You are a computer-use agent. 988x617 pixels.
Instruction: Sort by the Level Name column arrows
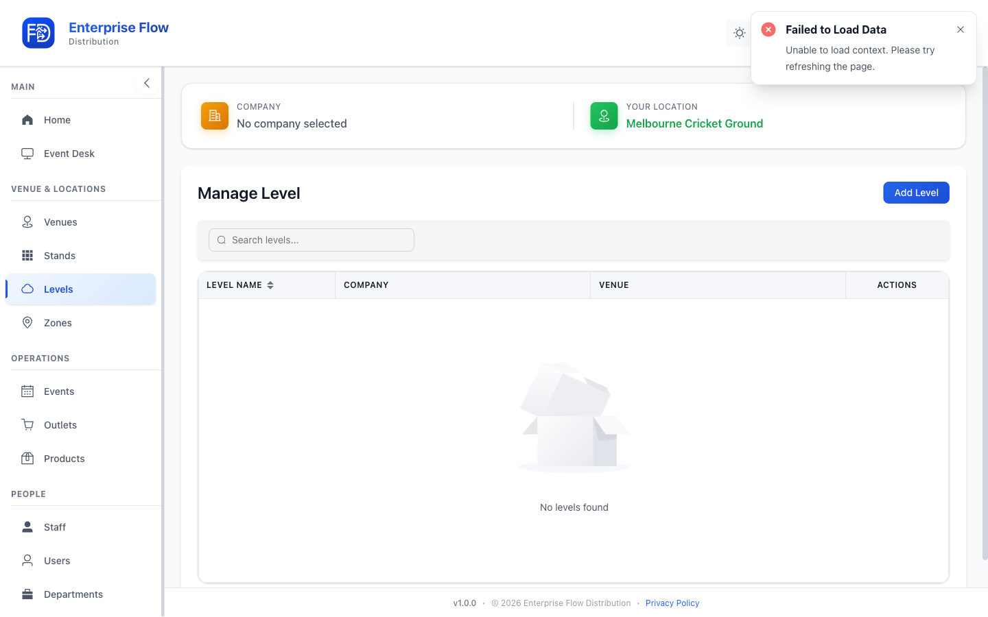point(270,285)
